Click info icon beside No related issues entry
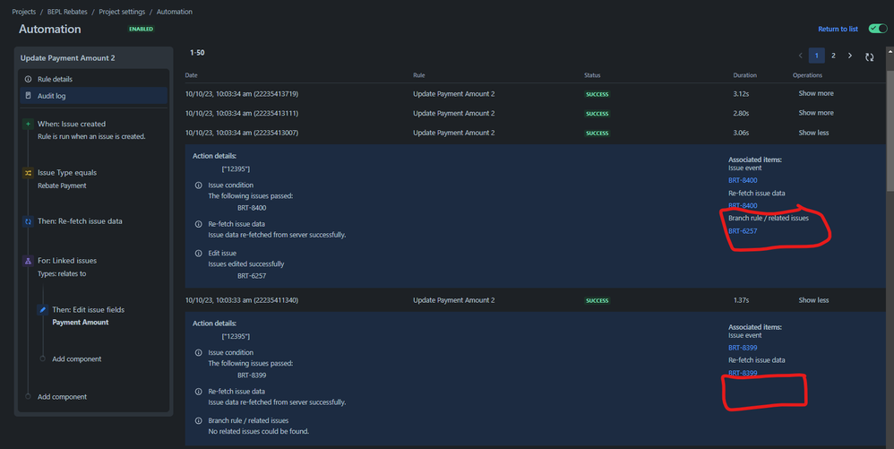 (198, 420)
